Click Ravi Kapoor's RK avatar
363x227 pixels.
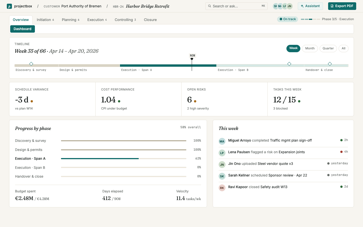coord(222,188)
